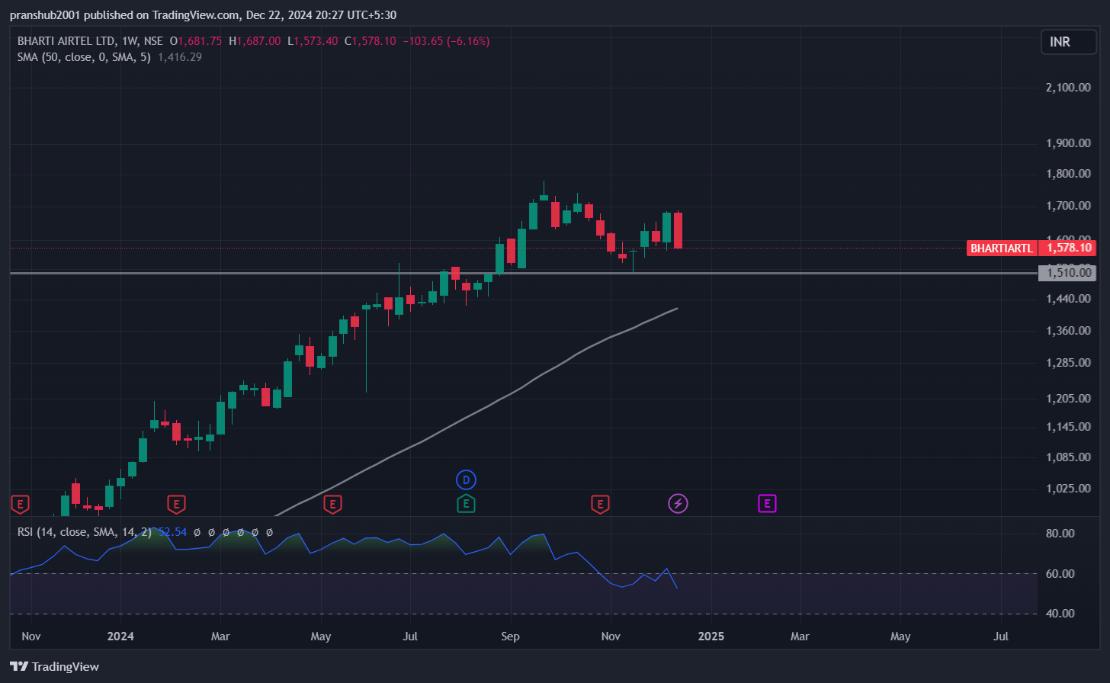Viewport: 1110px width, 683px height.
Task: Click the RSI 80.00 scale label
Action: pyautogui.click(x=1060, y=534)
